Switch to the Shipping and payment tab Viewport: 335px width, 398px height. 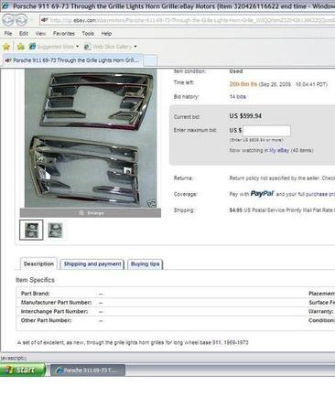(x=92, y=264)
